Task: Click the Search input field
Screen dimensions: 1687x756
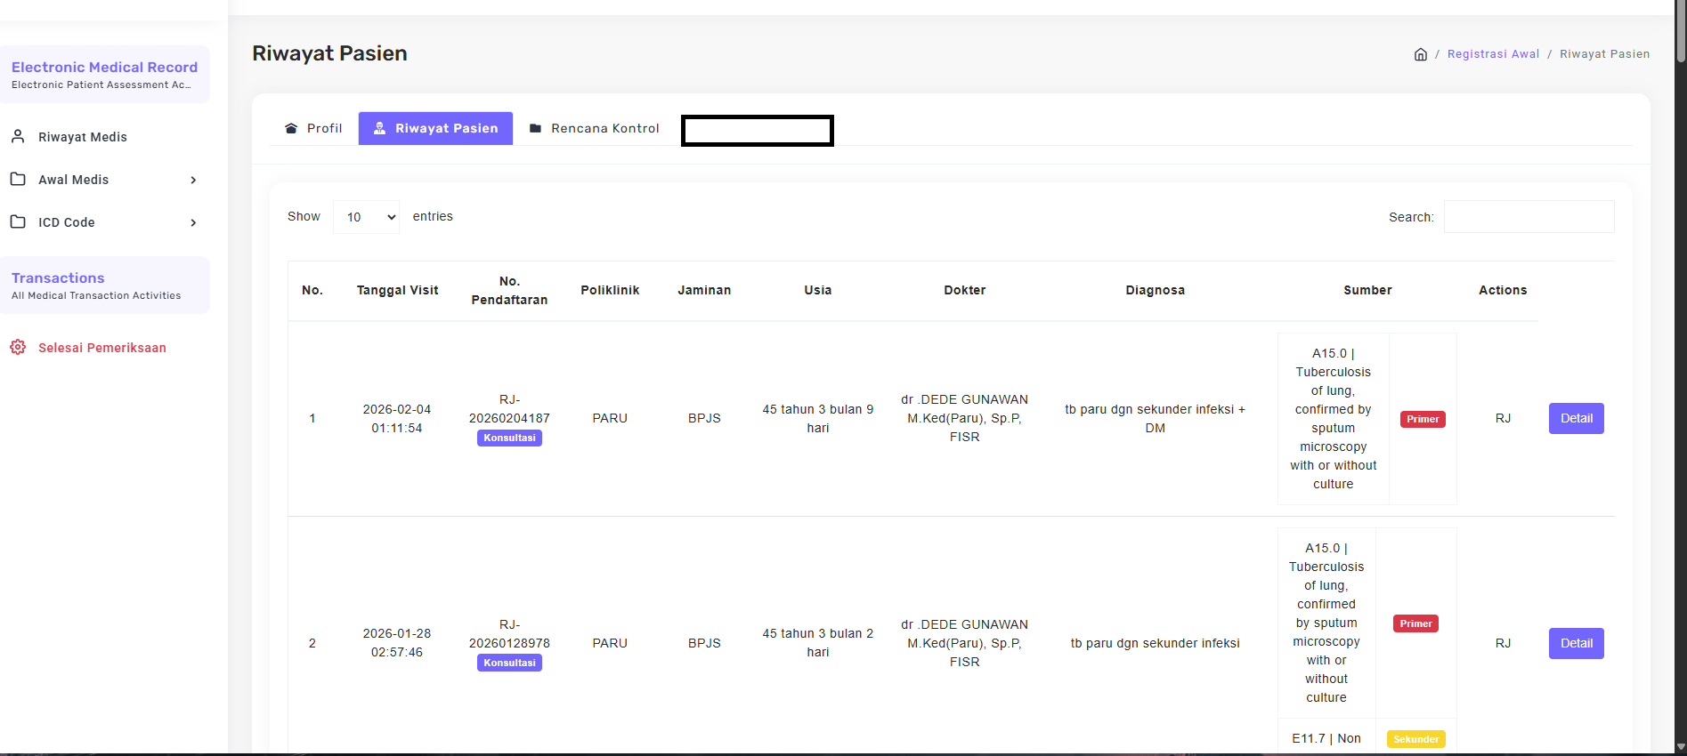Action: 1529,217
